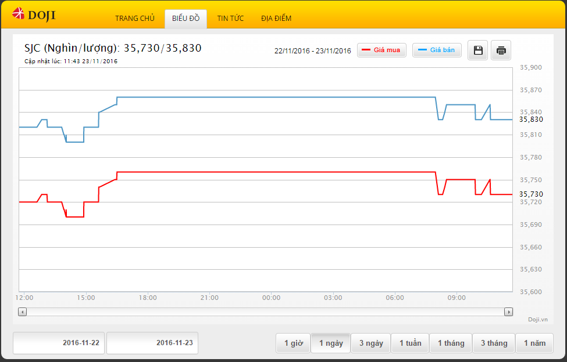Click the current buy price label 35,730
Screen dimensions: 567x362
pos(531,194)
